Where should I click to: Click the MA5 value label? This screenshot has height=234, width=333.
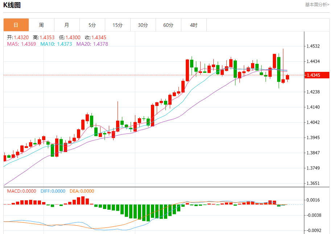21,44
